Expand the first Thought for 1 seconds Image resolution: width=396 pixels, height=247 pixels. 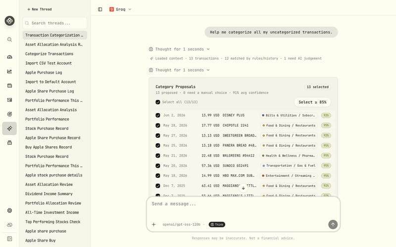[x=179, y=49]
